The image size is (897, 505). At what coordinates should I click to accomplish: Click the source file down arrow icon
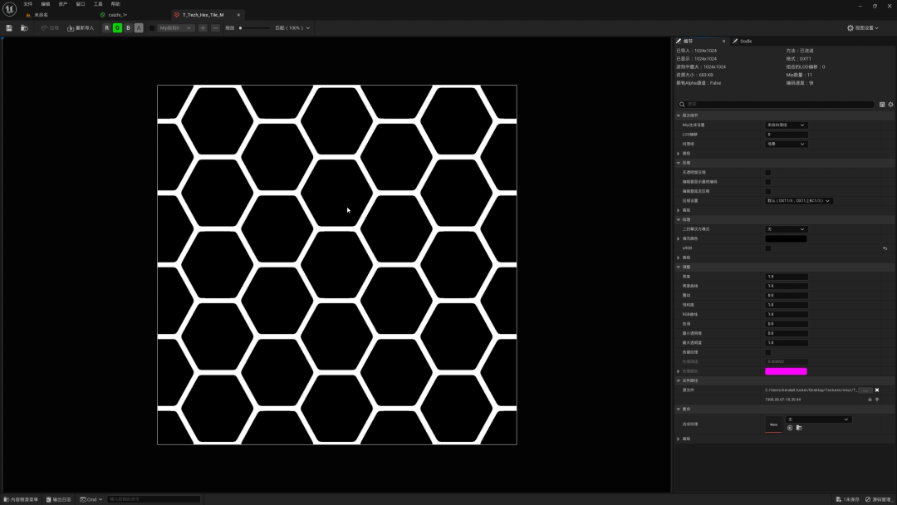coord(870,400)
